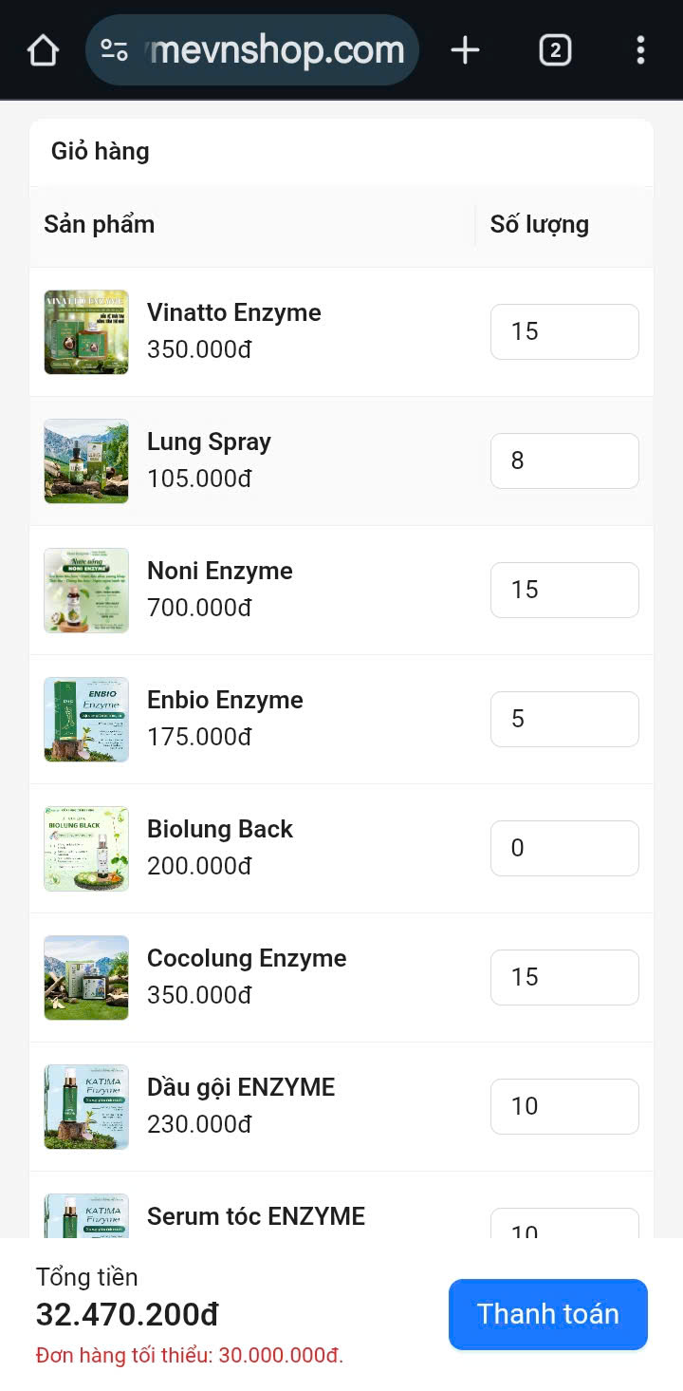This screenshot has height=1391, width=683.
Task: Open the browser three-dot menu
Action: pyautogui.click(x=641, y=50)
